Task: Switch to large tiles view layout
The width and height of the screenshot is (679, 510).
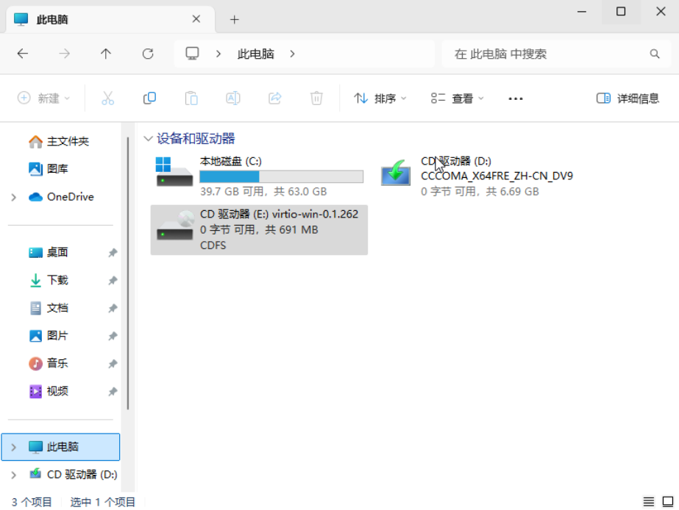Action: click(667, 502)
